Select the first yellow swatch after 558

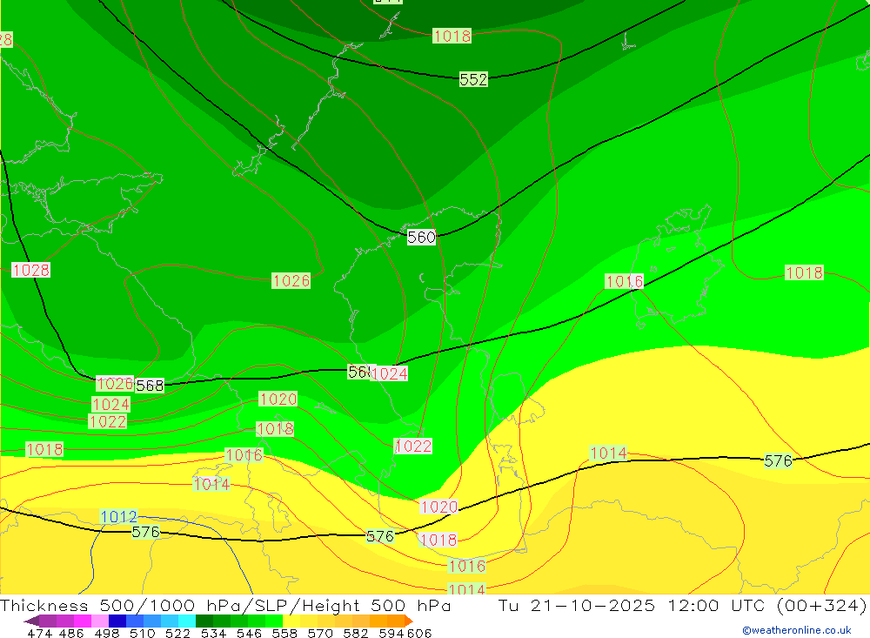[291, 621]
